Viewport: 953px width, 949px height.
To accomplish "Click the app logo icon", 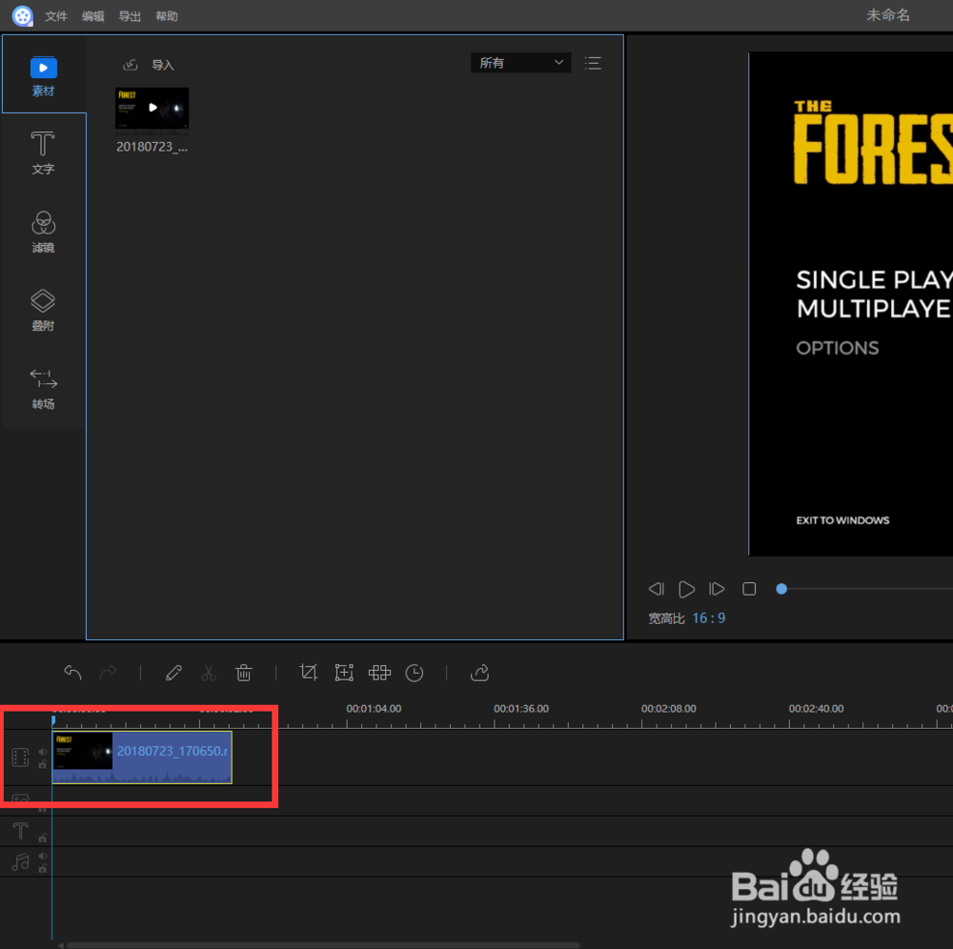I will [x=23, y=16].
